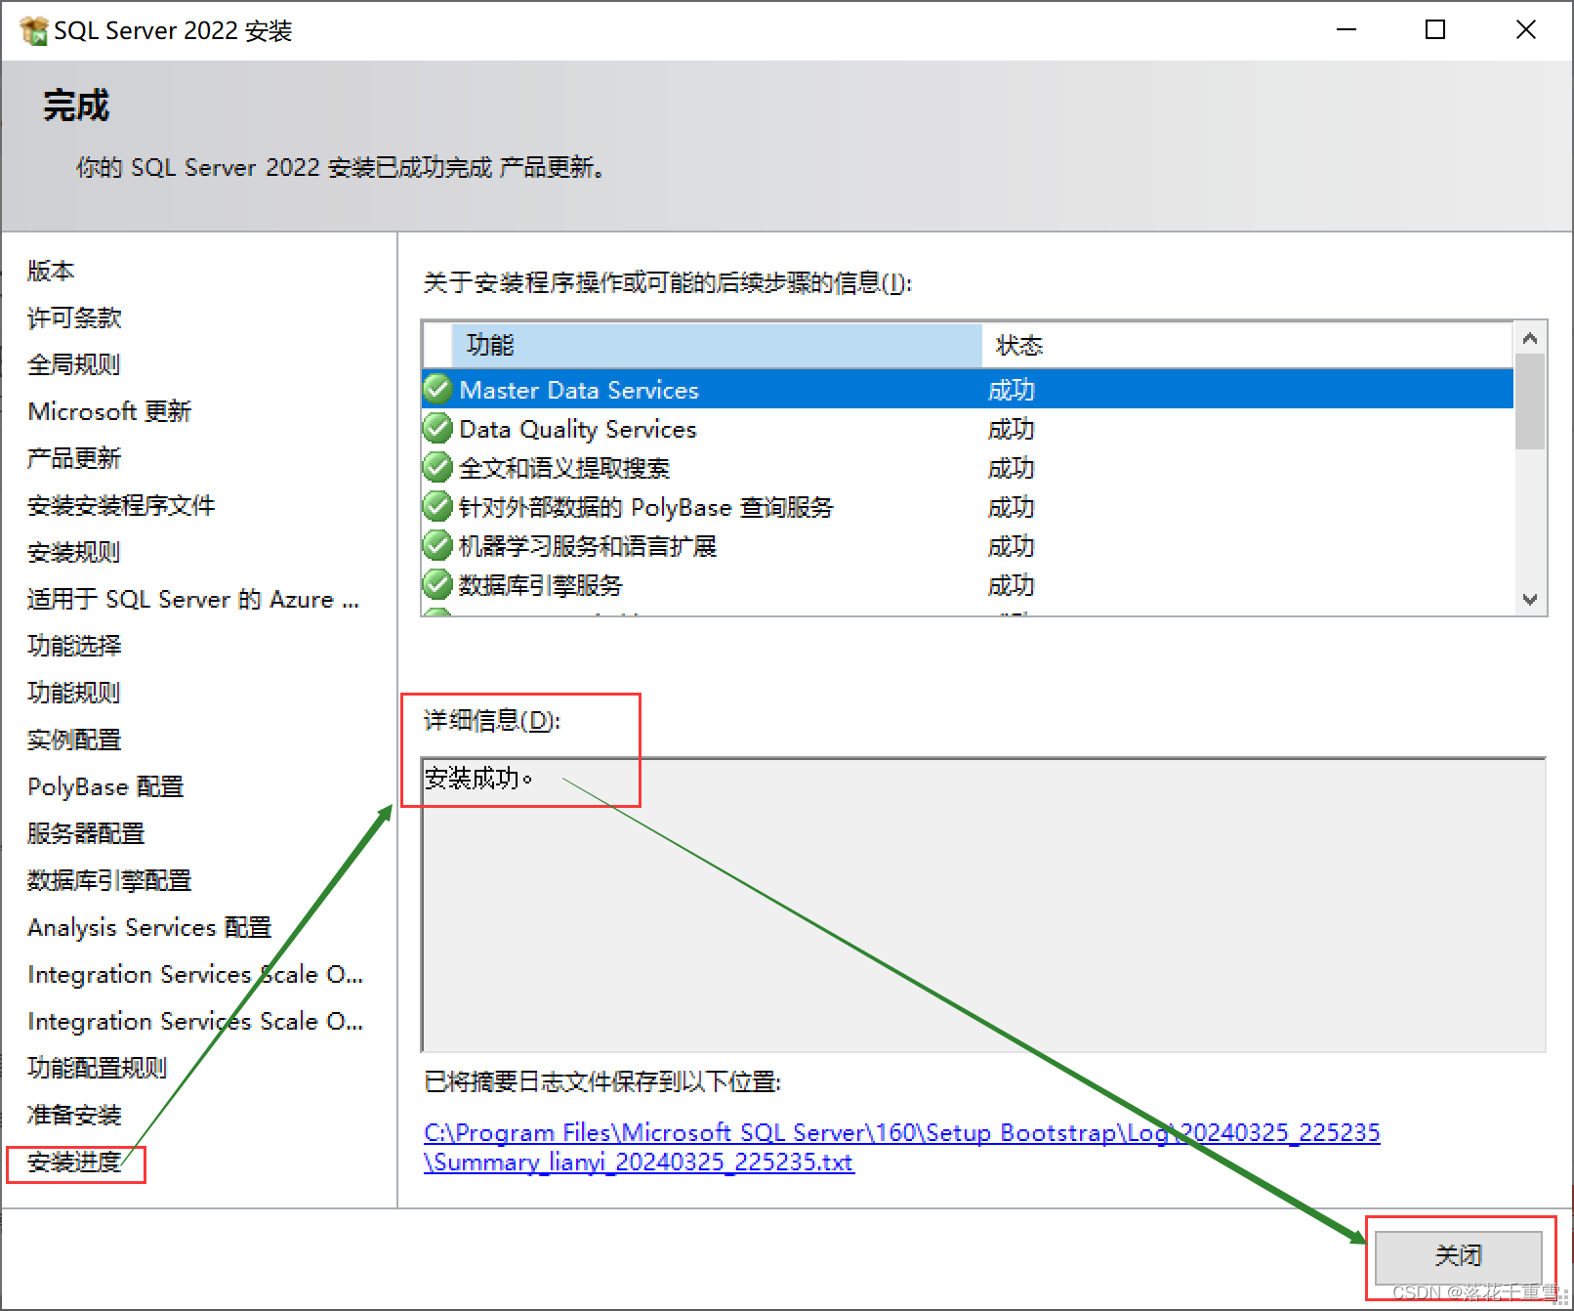Click the 功能配置规则 step
1574x1311 pixels.
click(x=98, y=1068)
